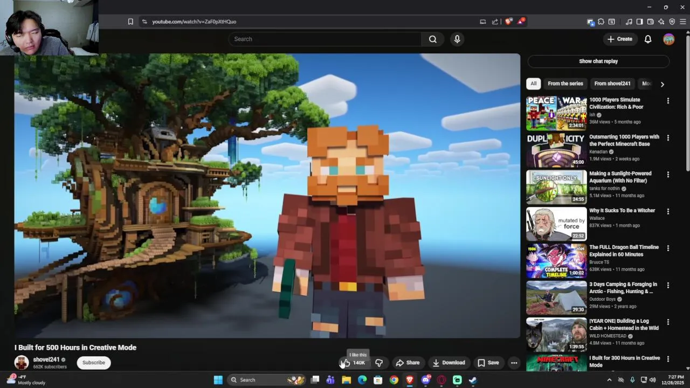Viewport: 690px width, 388px height.
Task: Open the Windows Start menu
Action: (218, 380)
